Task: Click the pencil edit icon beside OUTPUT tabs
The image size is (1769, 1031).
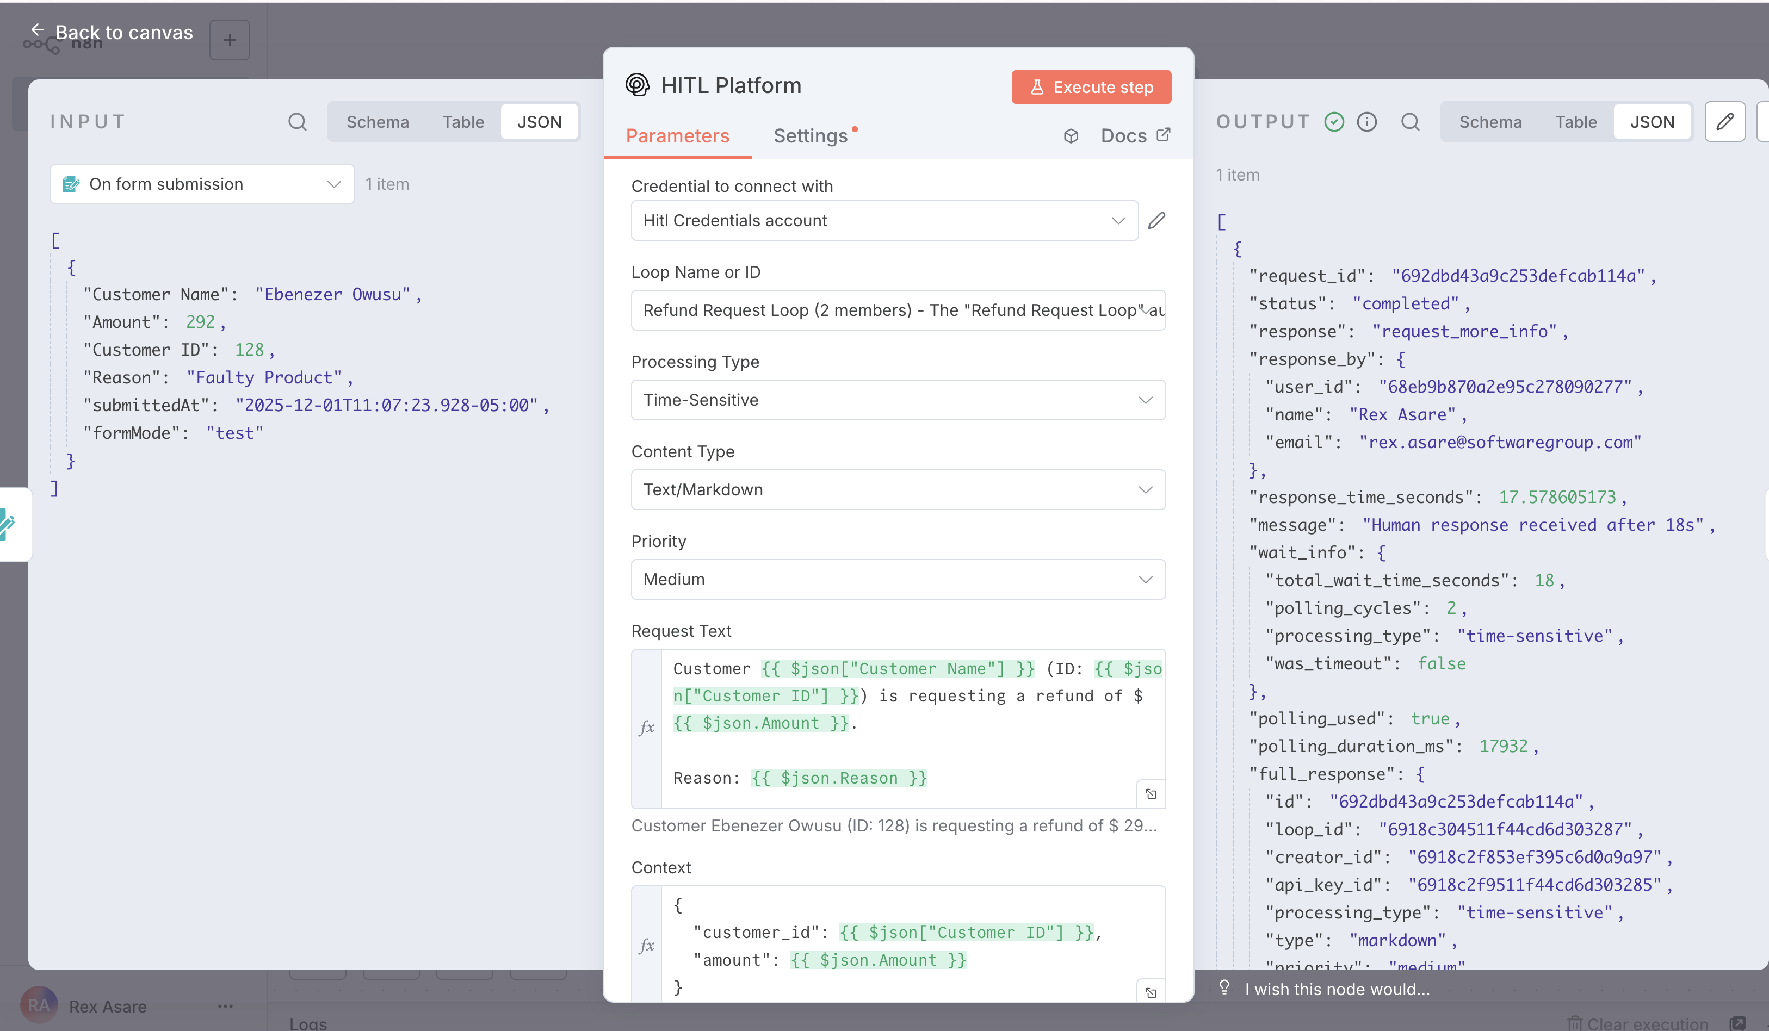Action: [1725, 121]
